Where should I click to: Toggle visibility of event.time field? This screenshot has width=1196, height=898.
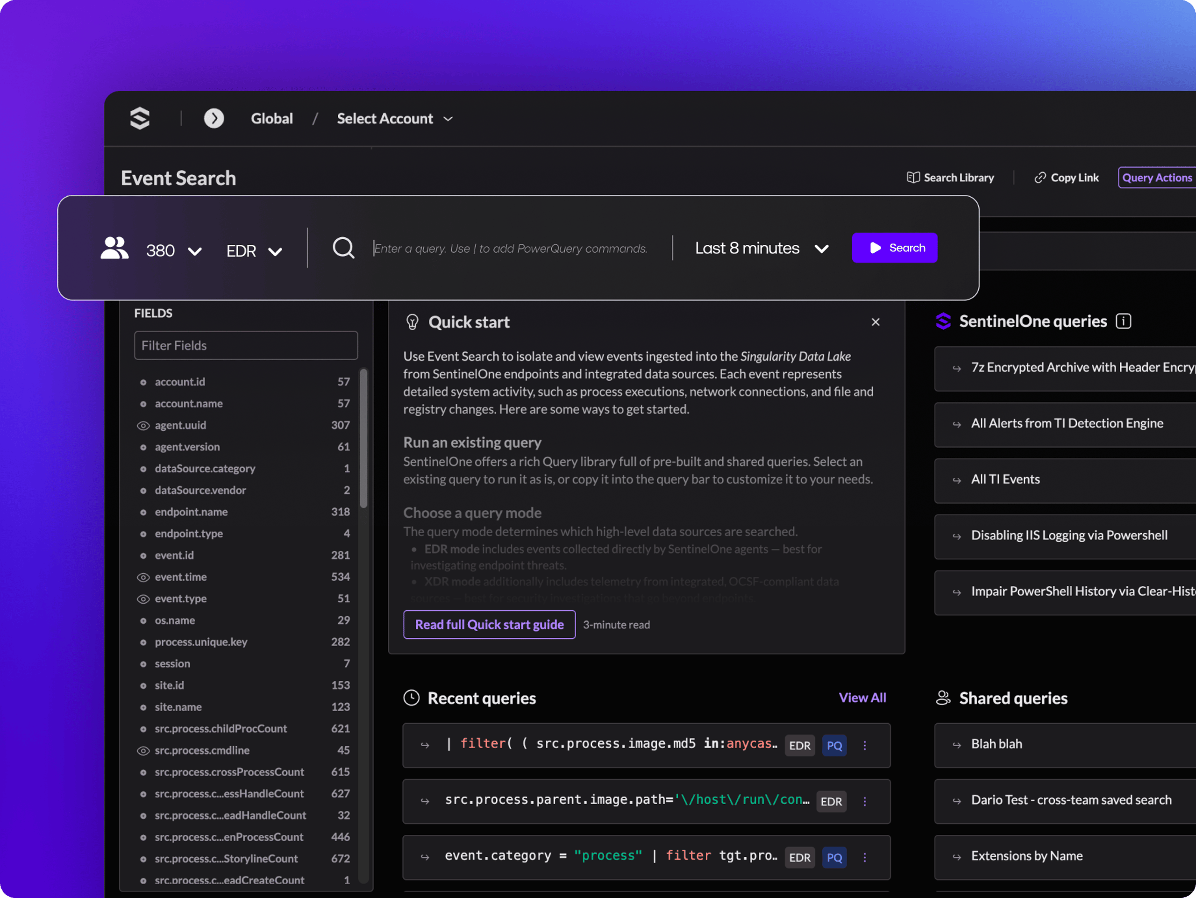pyautogui.click(x=143, y=577)
